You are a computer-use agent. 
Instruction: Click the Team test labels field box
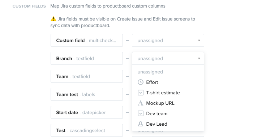pos(87,94)
